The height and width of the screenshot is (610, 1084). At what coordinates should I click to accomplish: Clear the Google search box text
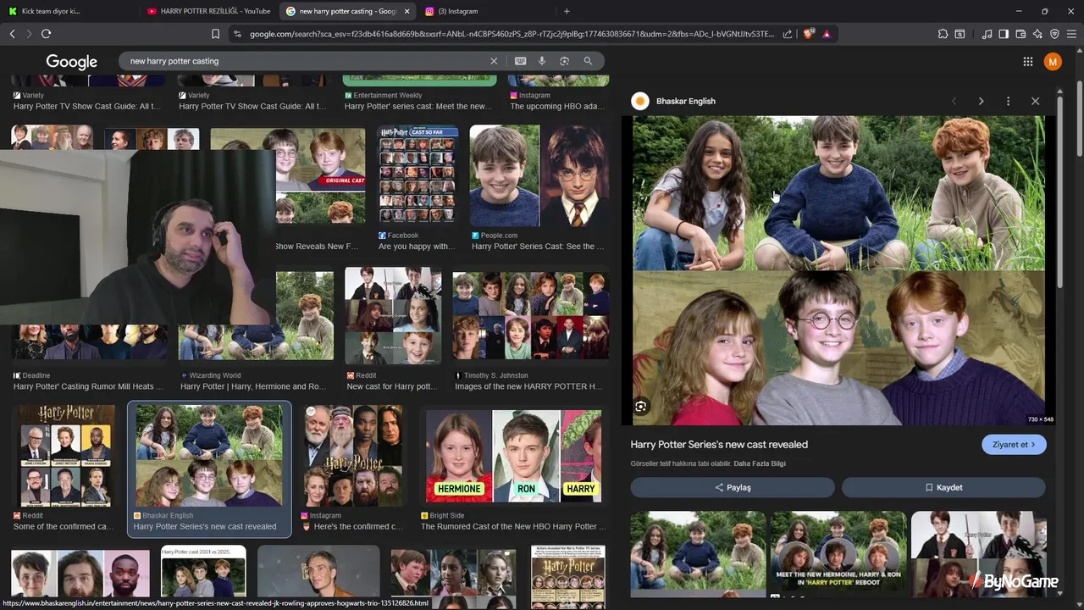click(494, 61)
